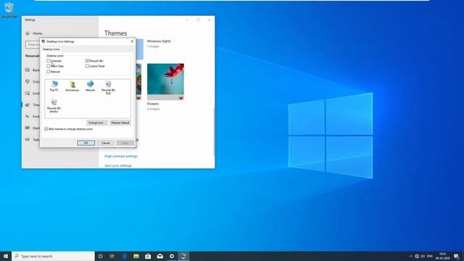Screen dimensions: 464x261
Task: Open the Action Center notifications icon
Action: [x=456, y=256]
